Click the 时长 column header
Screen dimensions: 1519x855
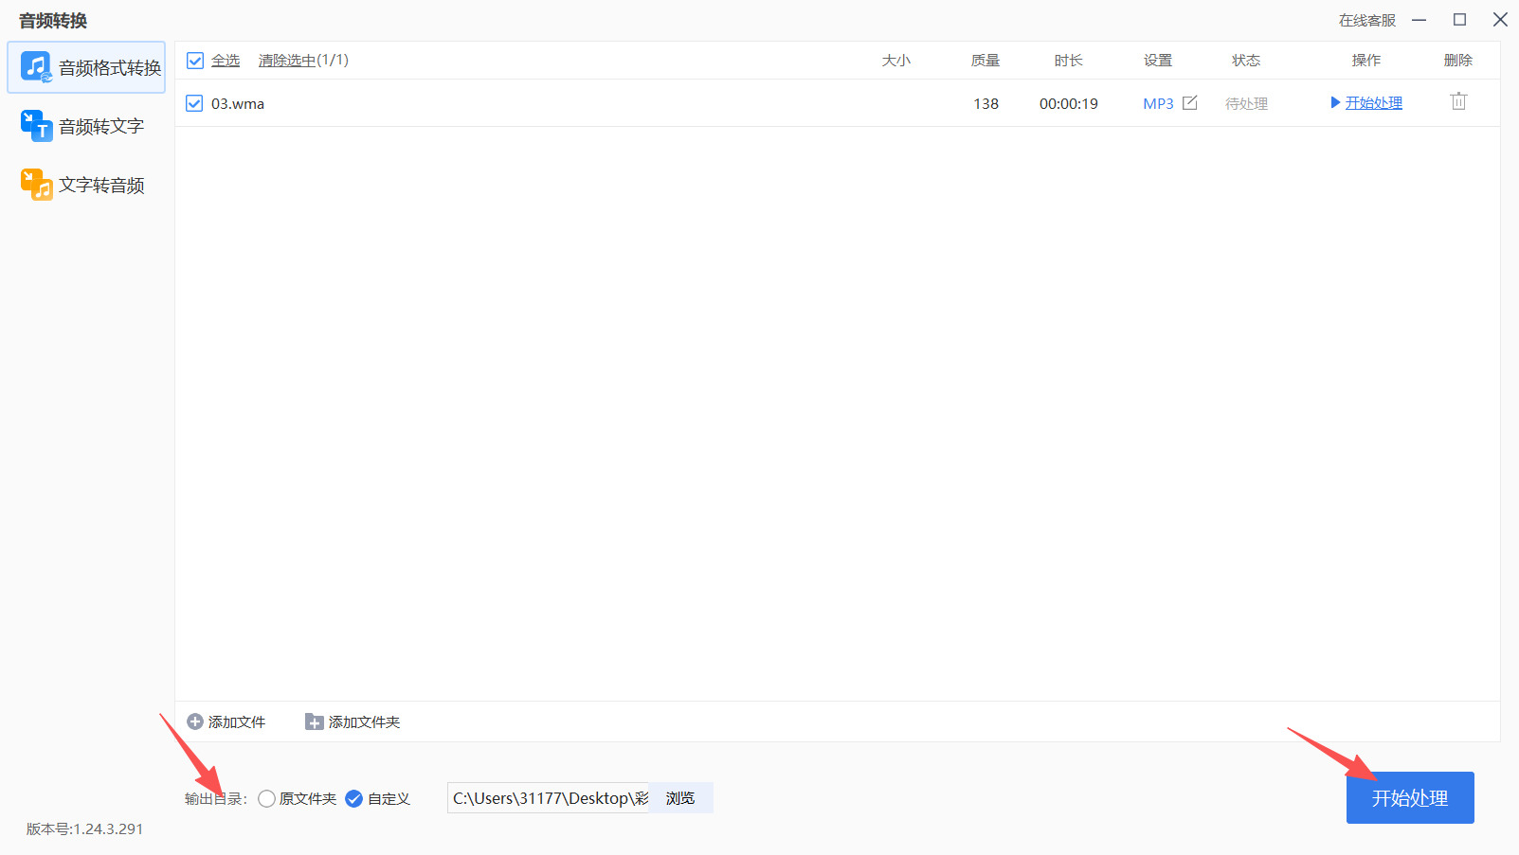pos(1069,61)
